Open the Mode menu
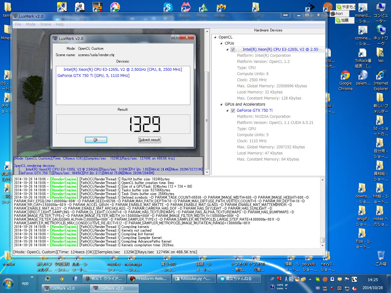The height and width of the screenshot is (293, 391). (31, 24)
